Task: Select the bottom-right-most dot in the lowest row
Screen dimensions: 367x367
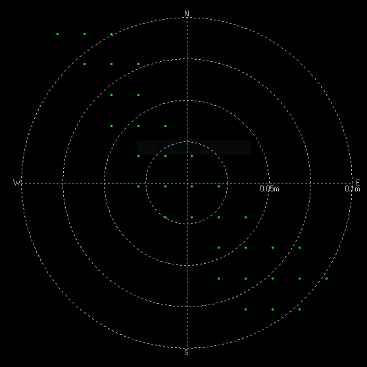Action: (300, 309)
